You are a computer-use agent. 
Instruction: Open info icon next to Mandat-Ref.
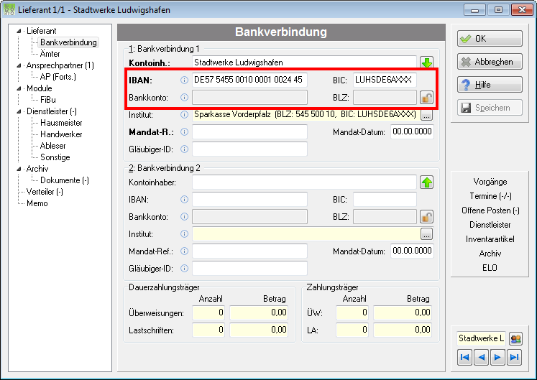tap(184, 251)
